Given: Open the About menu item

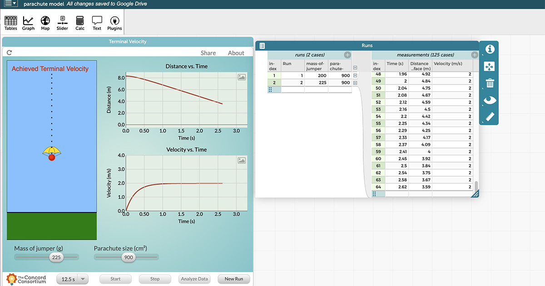Looking at the screenshot, I should click(x=236, y=53).
